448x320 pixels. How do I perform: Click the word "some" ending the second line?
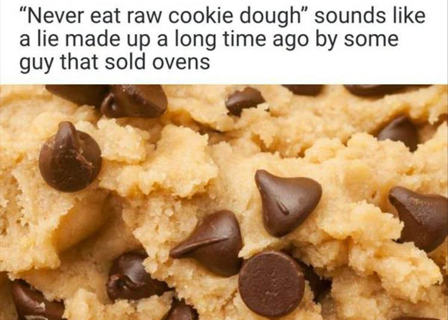tap(371, 40)
